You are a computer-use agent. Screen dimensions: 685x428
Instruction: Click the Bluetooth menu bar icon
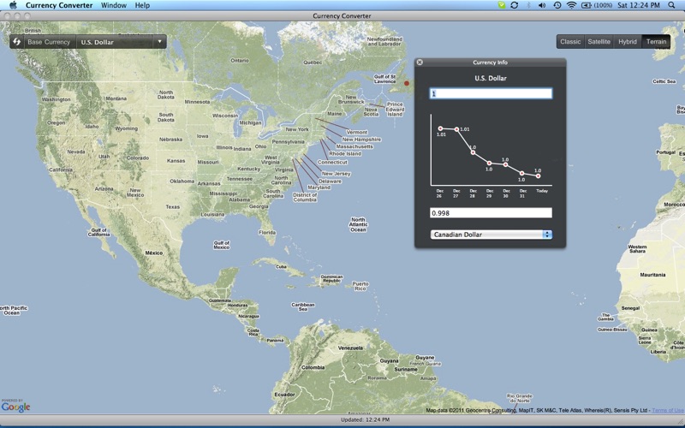(528, 5)
